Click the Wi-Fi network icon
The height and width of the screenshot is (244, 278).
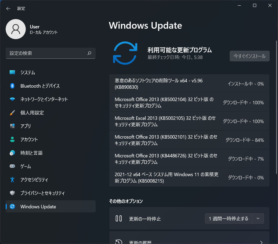coord(12,99)
